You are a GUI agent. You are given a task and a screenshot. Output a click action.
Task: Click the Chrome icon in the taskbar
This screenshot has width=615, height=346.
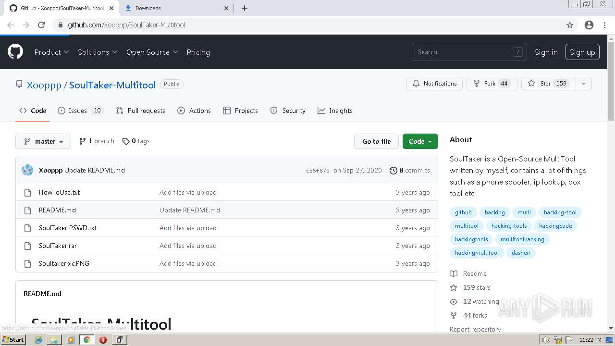(x=86, y=340)
